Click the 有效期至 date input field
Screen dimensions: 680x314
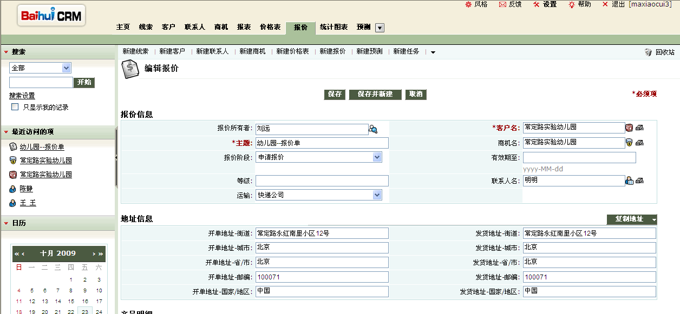point(579,158)
